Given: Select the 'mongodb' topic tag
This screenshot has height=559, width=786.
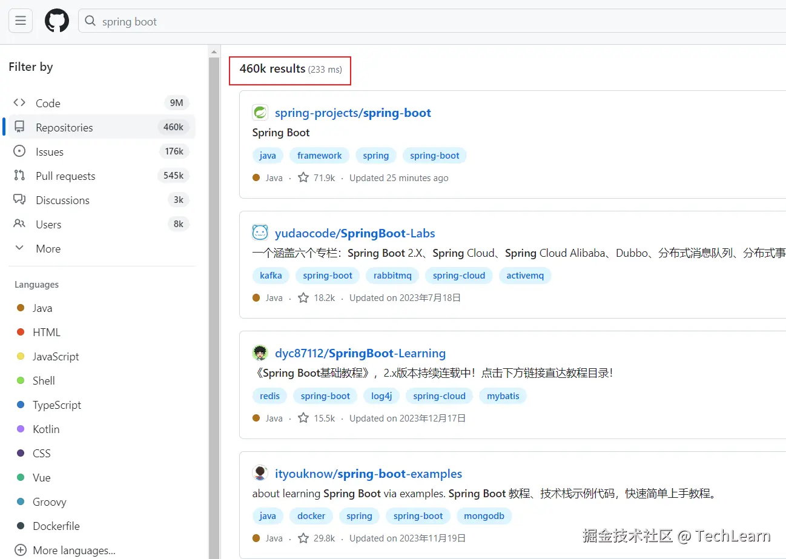Looking at the screenshot, I should [484, 516].
